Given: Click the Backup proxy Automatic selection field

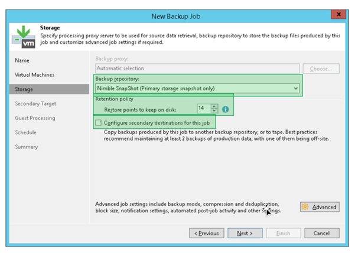Looking at the screenshot, I should pos(197,69).
